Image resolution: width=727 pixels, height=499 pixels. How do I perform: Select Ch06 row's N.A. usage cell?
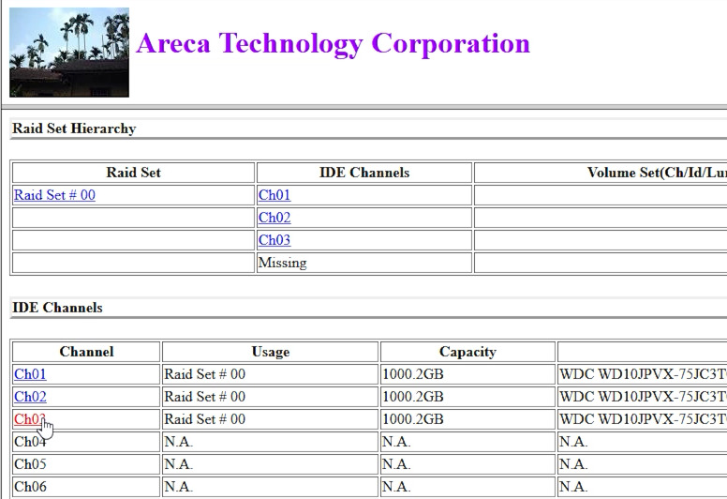[x=271, y=487]
